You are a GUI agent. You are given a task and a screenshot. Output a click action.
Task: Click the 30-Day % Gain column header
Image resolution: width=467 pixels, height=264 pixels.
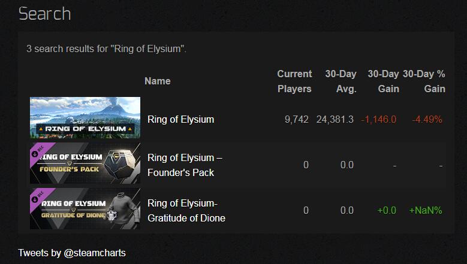pos(424,81)
